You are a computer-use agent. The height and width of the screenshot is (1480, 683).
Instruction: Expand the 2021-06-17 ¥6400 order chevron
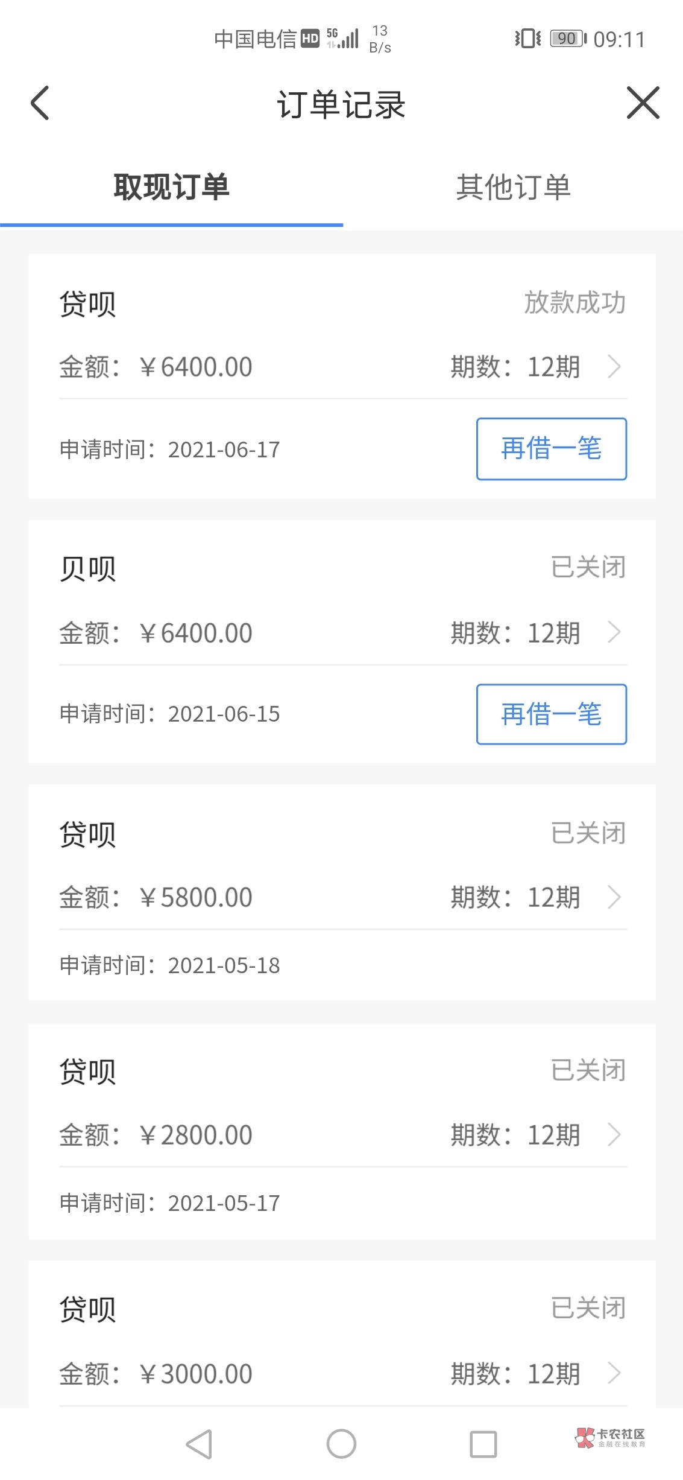click(x=614, y=366)
